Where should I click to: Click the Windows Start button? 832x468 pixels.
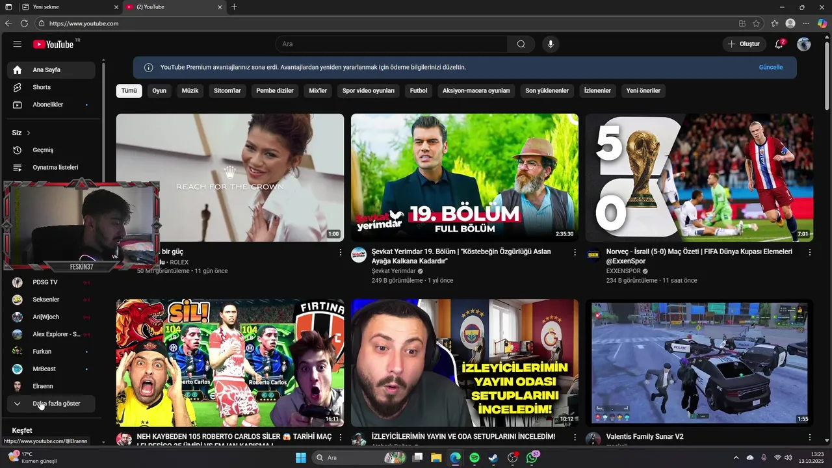[301, 458]
